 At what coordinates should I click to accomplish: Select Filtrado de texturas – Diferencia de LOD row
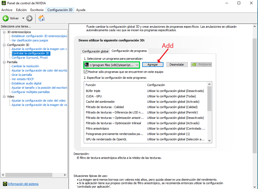tap(145, 112)
